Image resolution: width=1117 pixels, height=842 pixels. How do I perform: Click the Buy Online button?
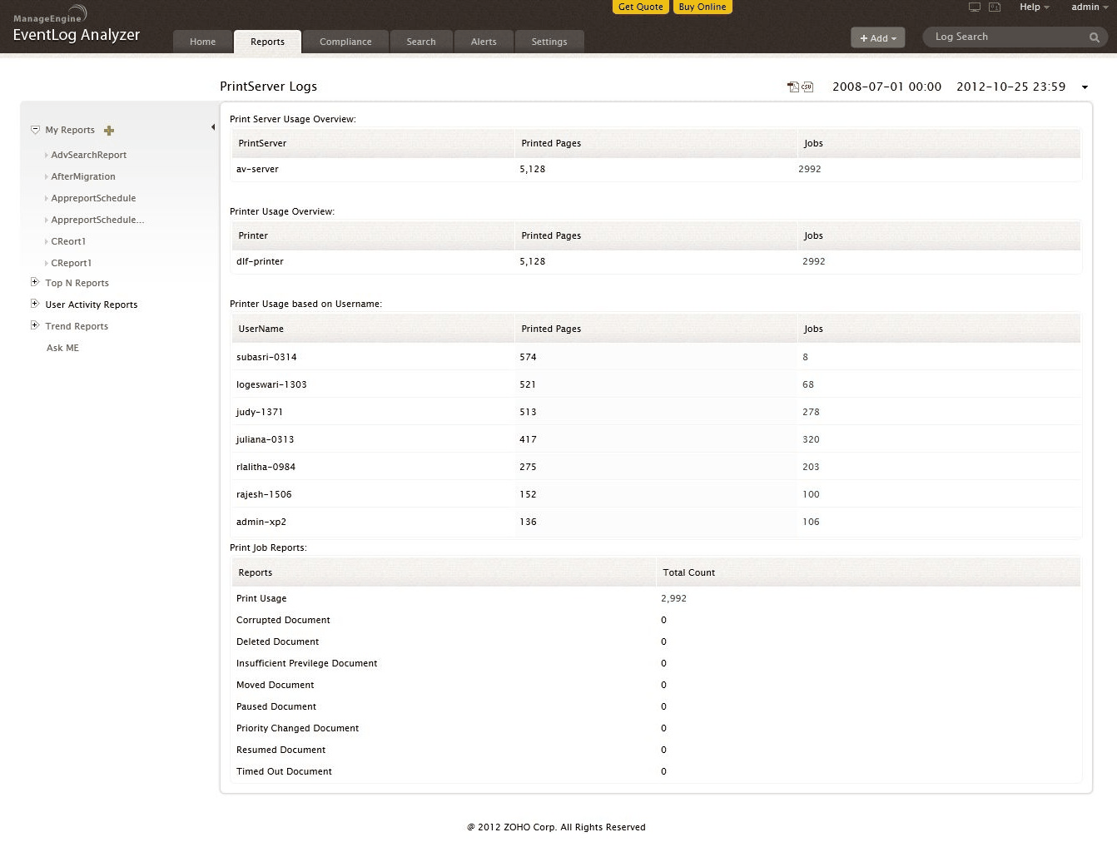coord(702,7)
